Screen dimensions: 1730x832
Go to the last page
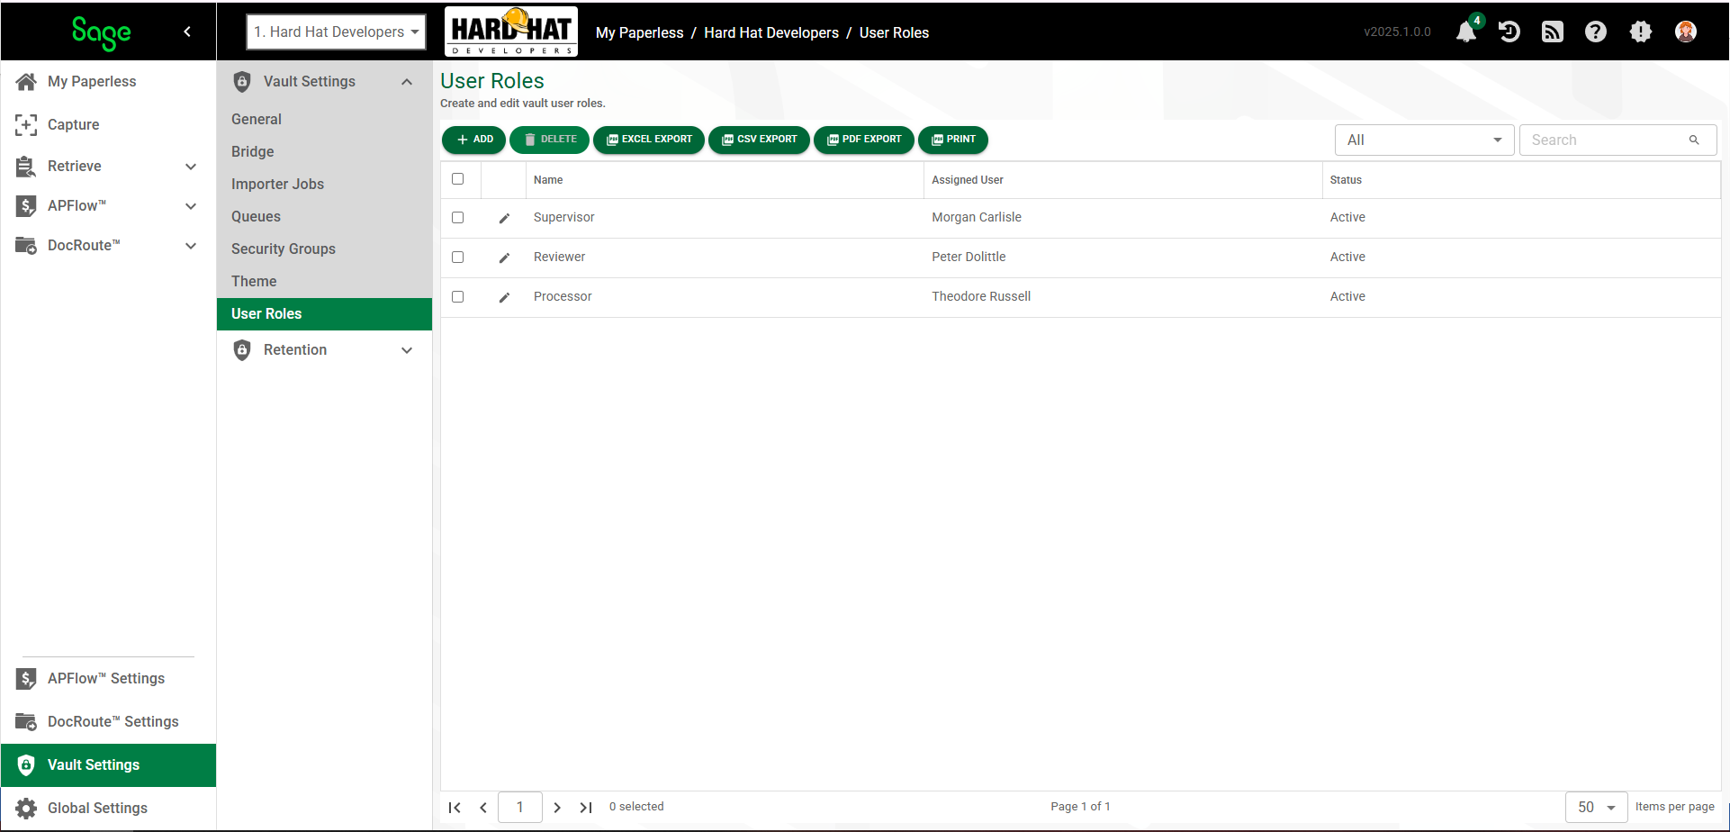tap(586, 807)
